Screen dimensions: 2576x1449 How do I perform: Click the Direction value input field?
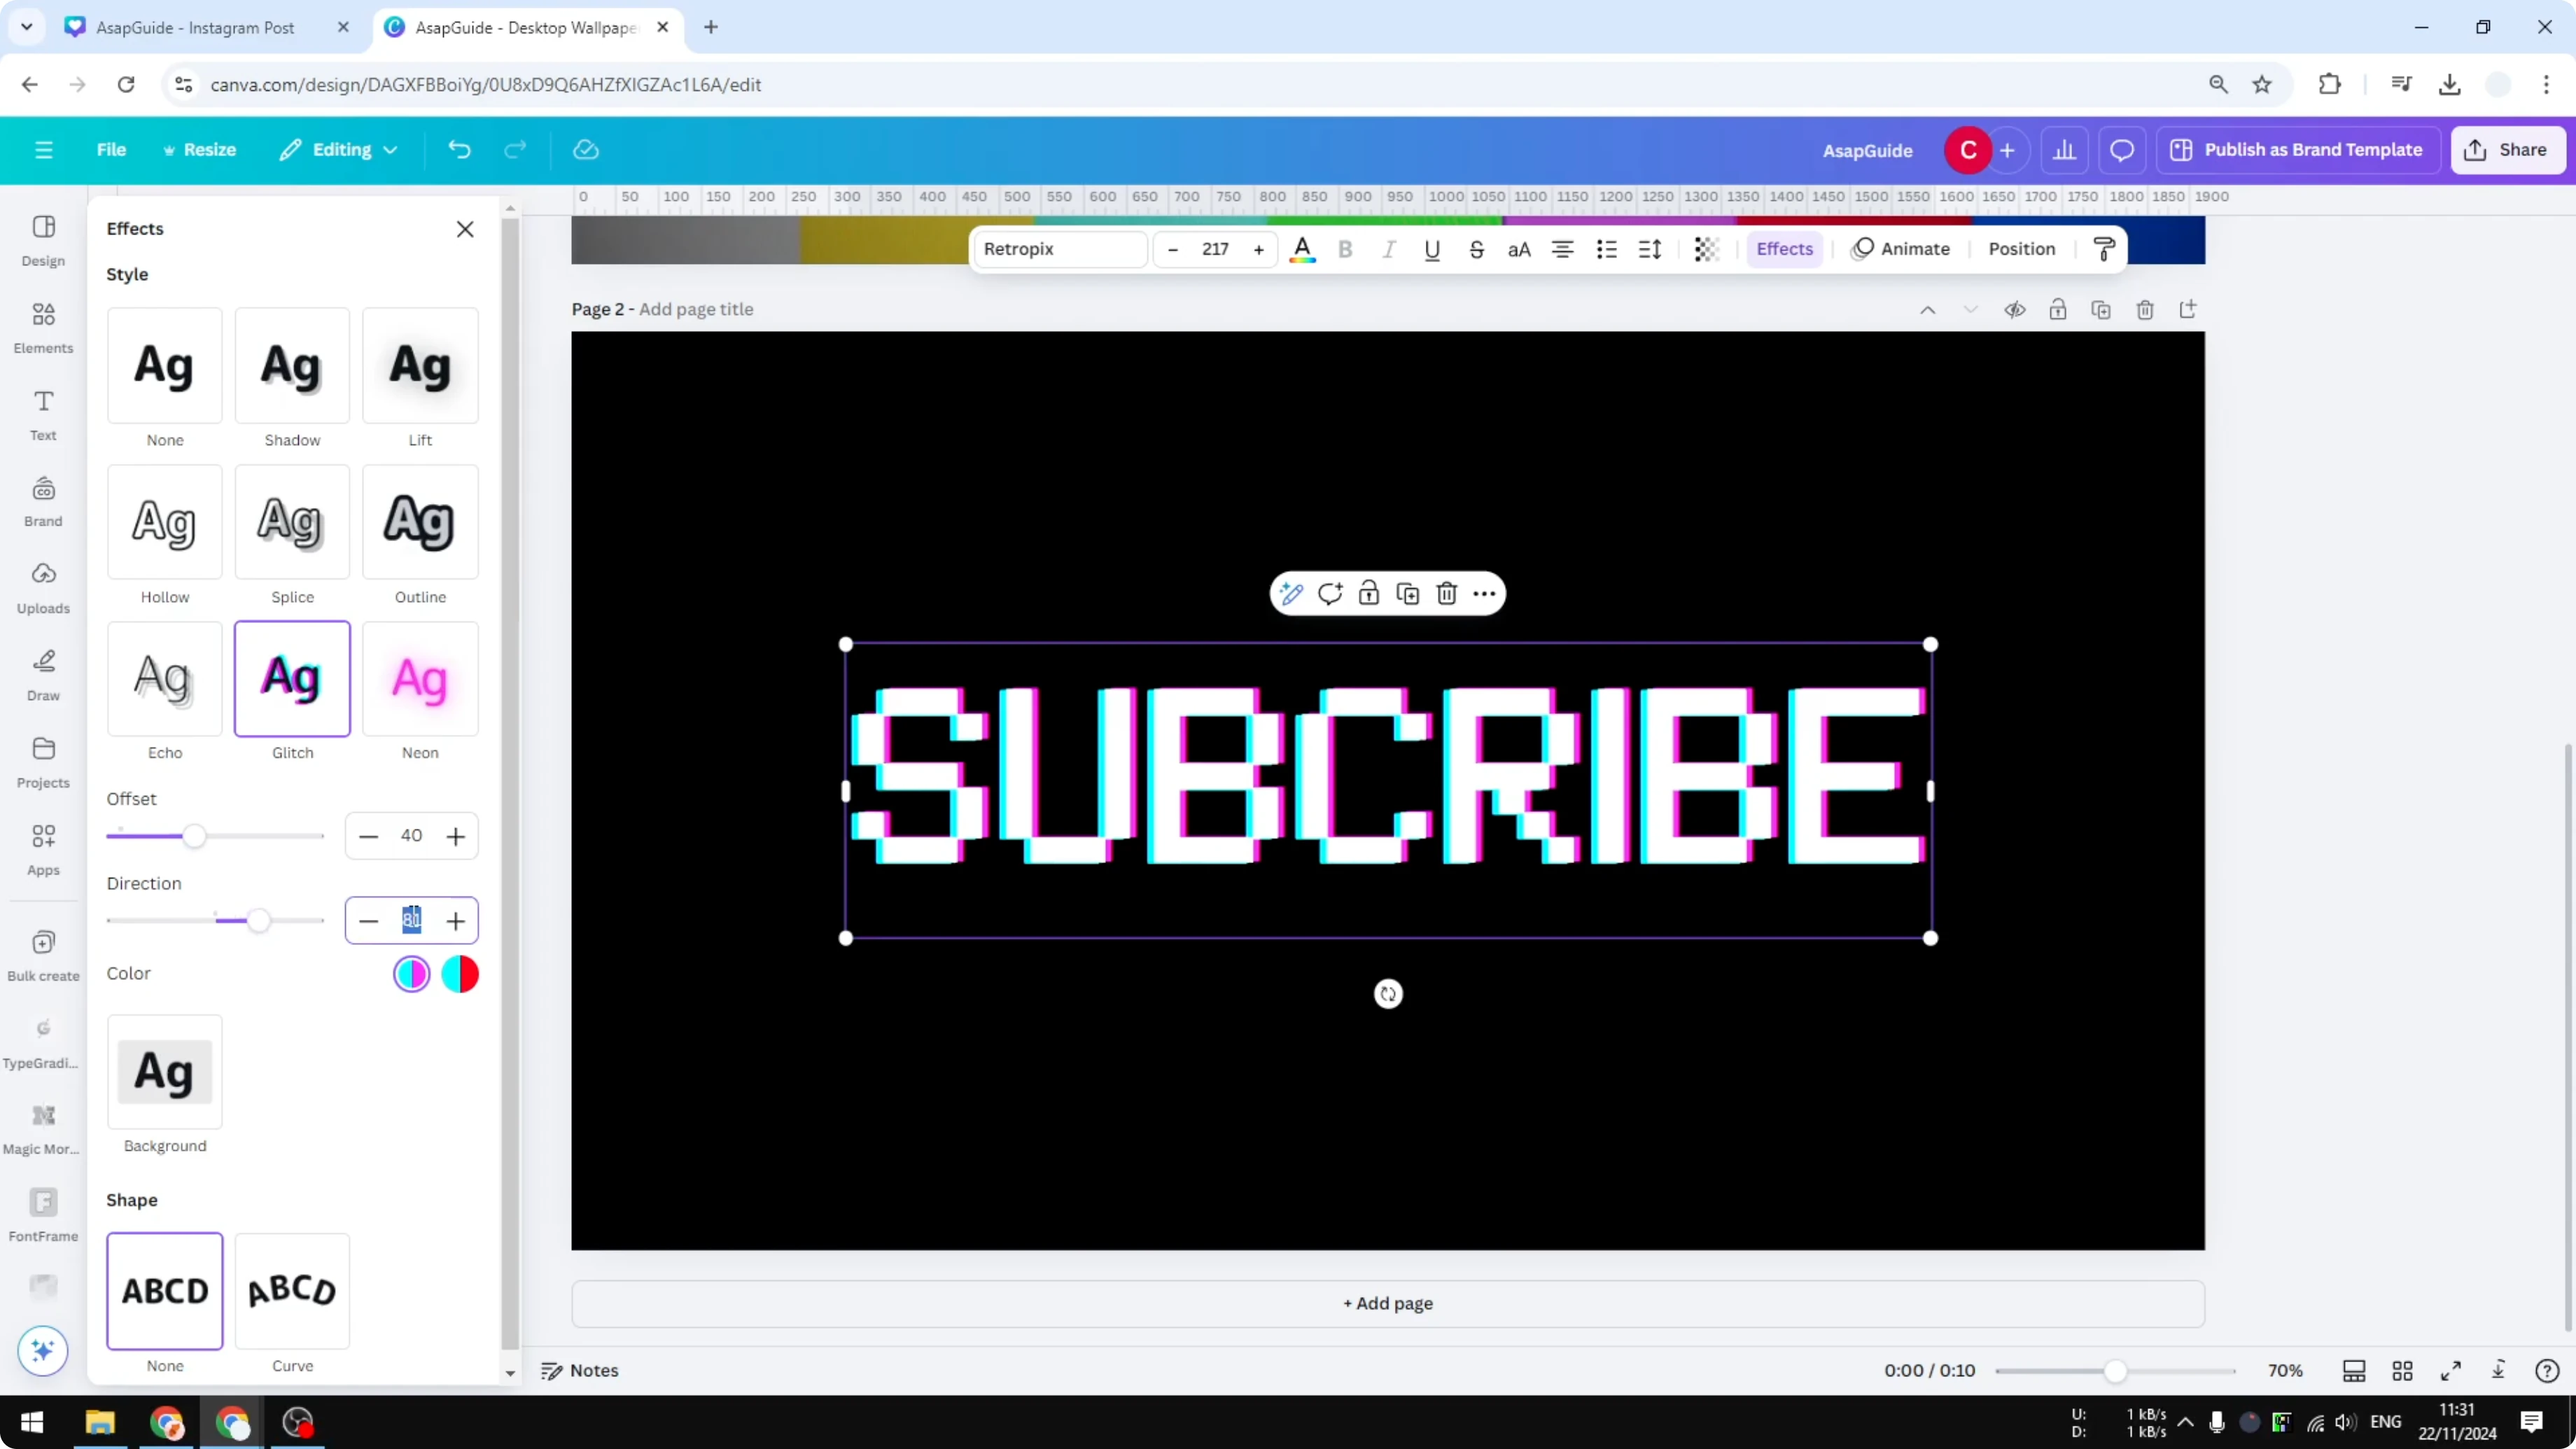tap(411, 920)
